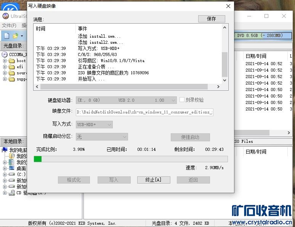Click the 引导扇区 Win10/8.1/8/7/Vista row

(x=128, y=61)
